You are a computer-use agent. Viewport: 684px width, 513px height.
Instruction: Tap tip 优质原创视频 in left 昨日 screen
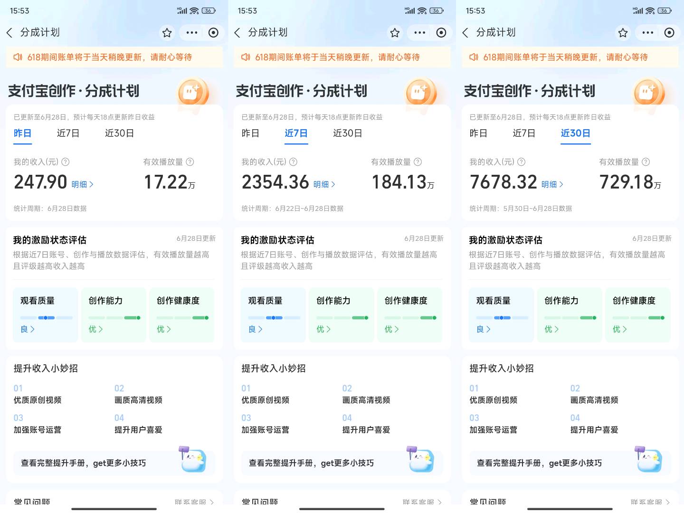(38, 400)
